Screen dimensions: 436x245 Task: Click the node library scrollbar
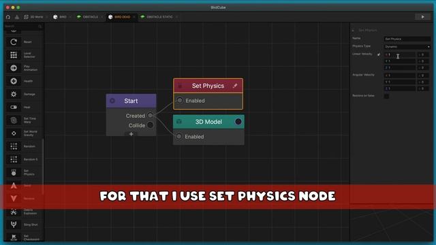(43, 167)
